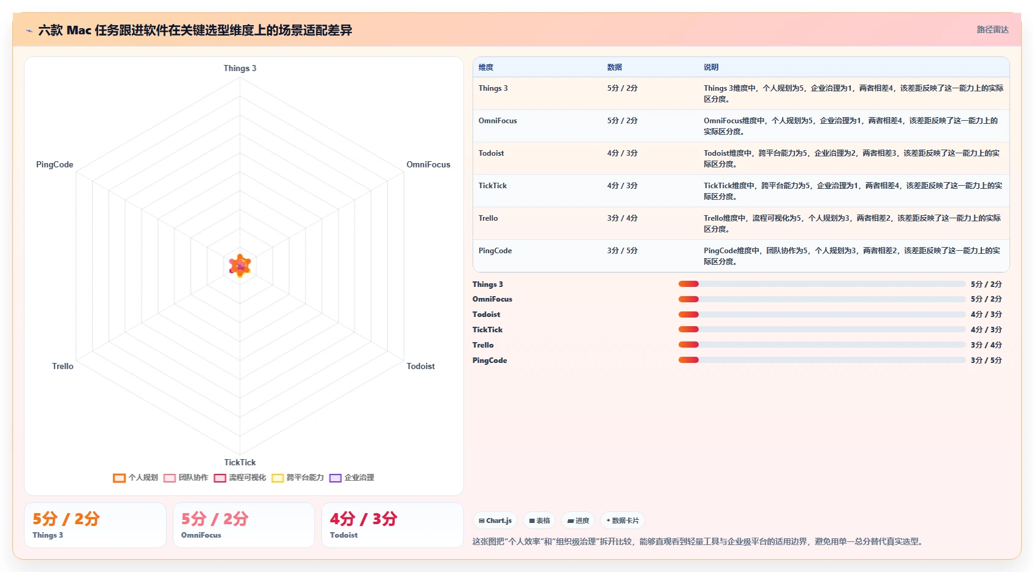The image size is (1034, 572).
Task: Open the Todoist score card
Action: pyautogui.click(x=392, y=525)
